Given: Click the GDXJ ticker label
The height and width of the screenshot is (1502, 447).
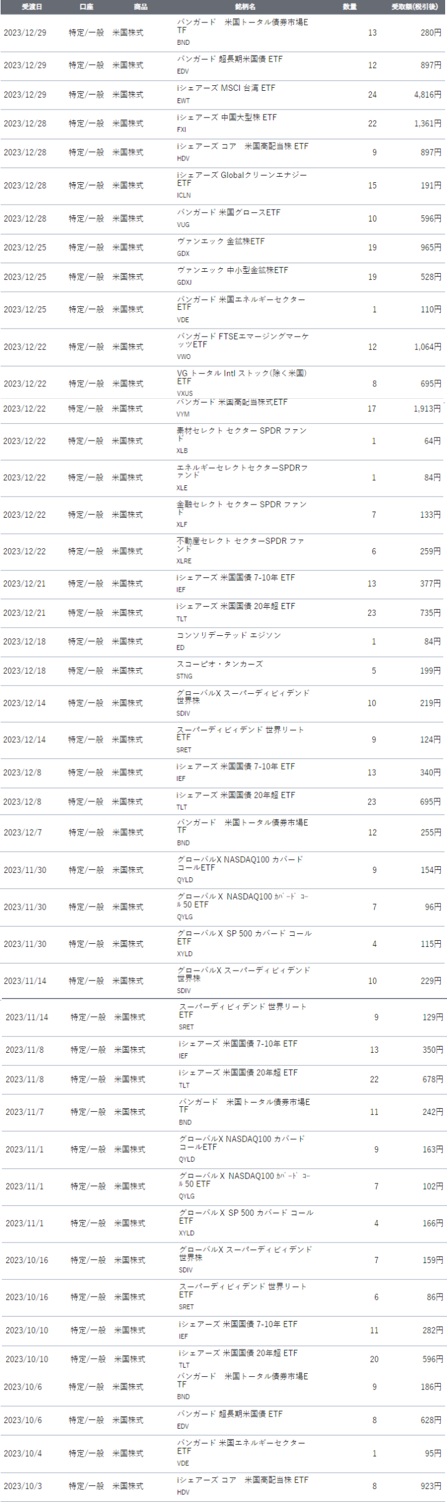Looking at the screenshot, I should (x=184, y=282).
